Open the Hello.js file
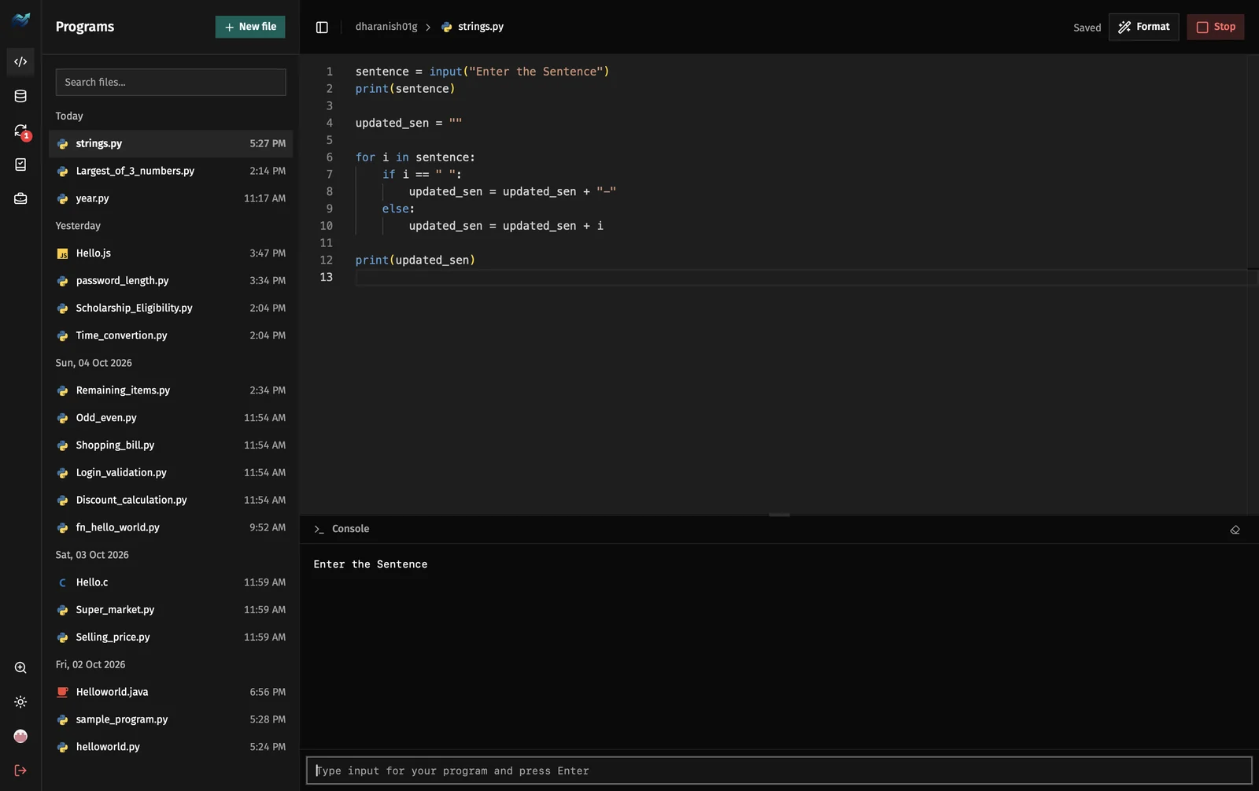Image resolution: width=1259 pixels, height=791 pixels. 171,253
